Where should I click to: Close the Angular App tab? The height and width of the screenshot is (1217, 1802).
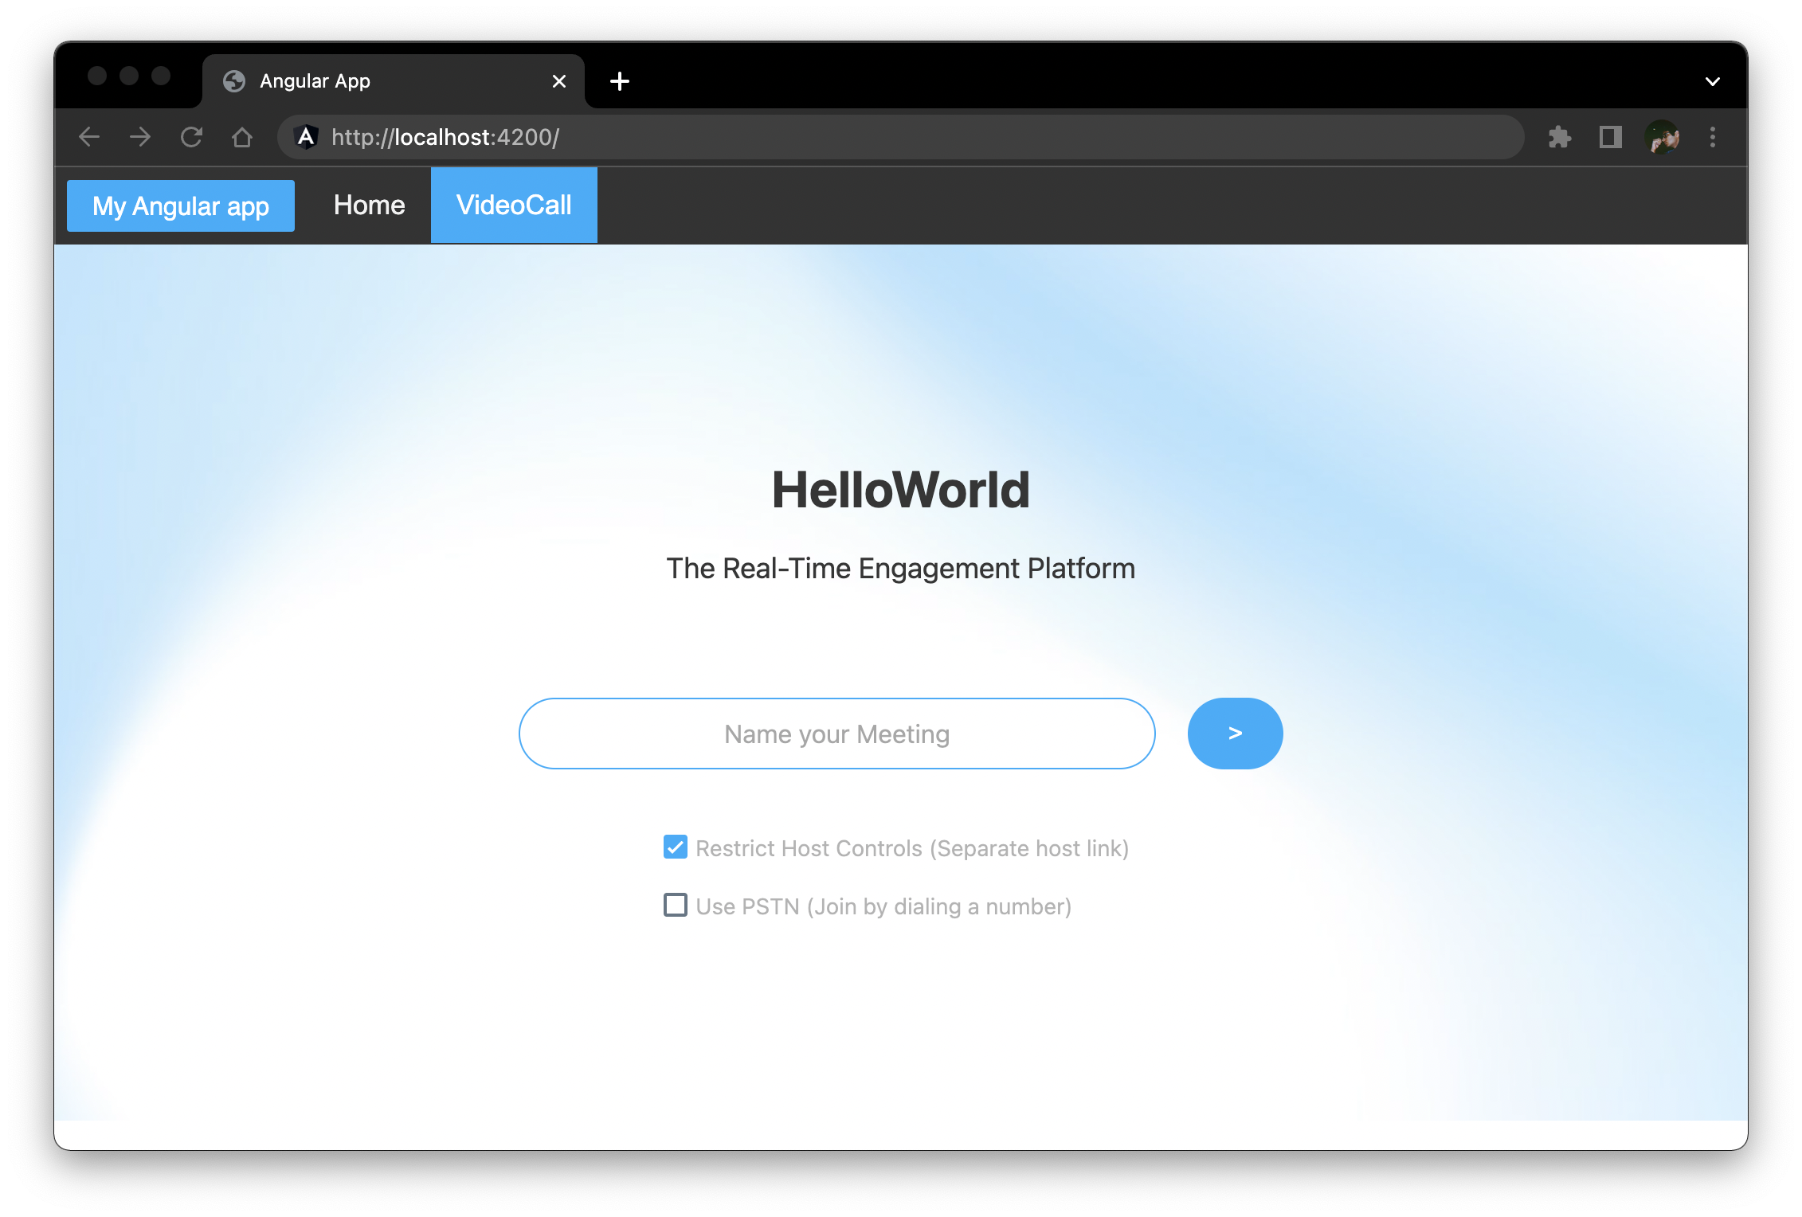559,81
